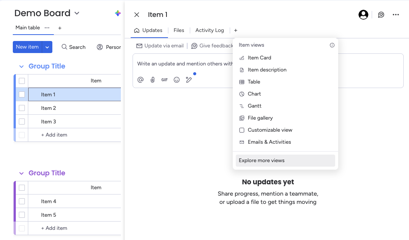The width and height of the screenshot is (409, 240).
Task: Click the purple group color bar
Action: tap(15, 201)
